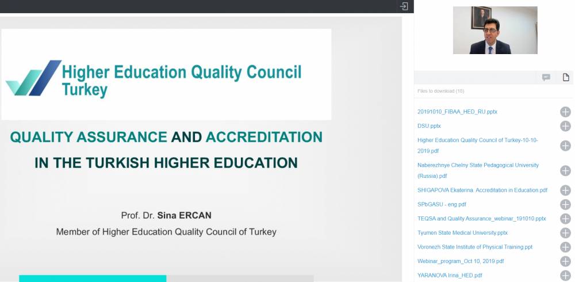Open Voronezh State Institute of Physical Training.ppt link
This screenshot has width=575, height=282.
(x=475, y=247)
